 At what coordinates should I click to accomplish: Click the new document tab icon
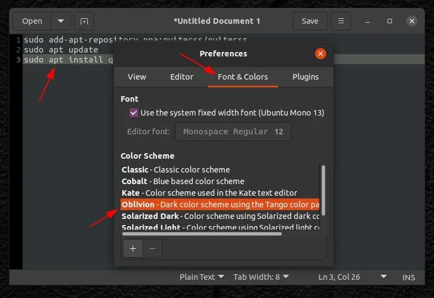click(84, 21)
